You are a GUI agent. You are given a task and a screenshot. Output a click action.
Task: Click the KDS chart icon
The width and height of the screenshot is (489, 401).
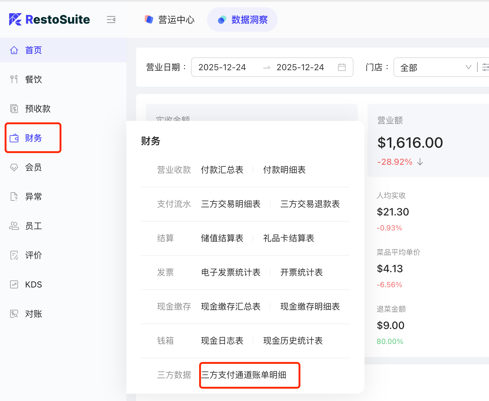(x=14, y=284)
